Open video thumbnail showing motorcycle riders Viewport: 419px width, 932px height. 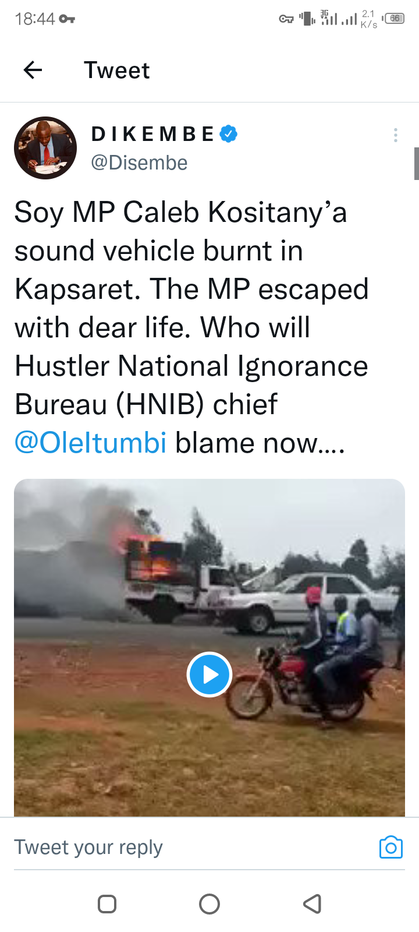(x=210, y=648)
